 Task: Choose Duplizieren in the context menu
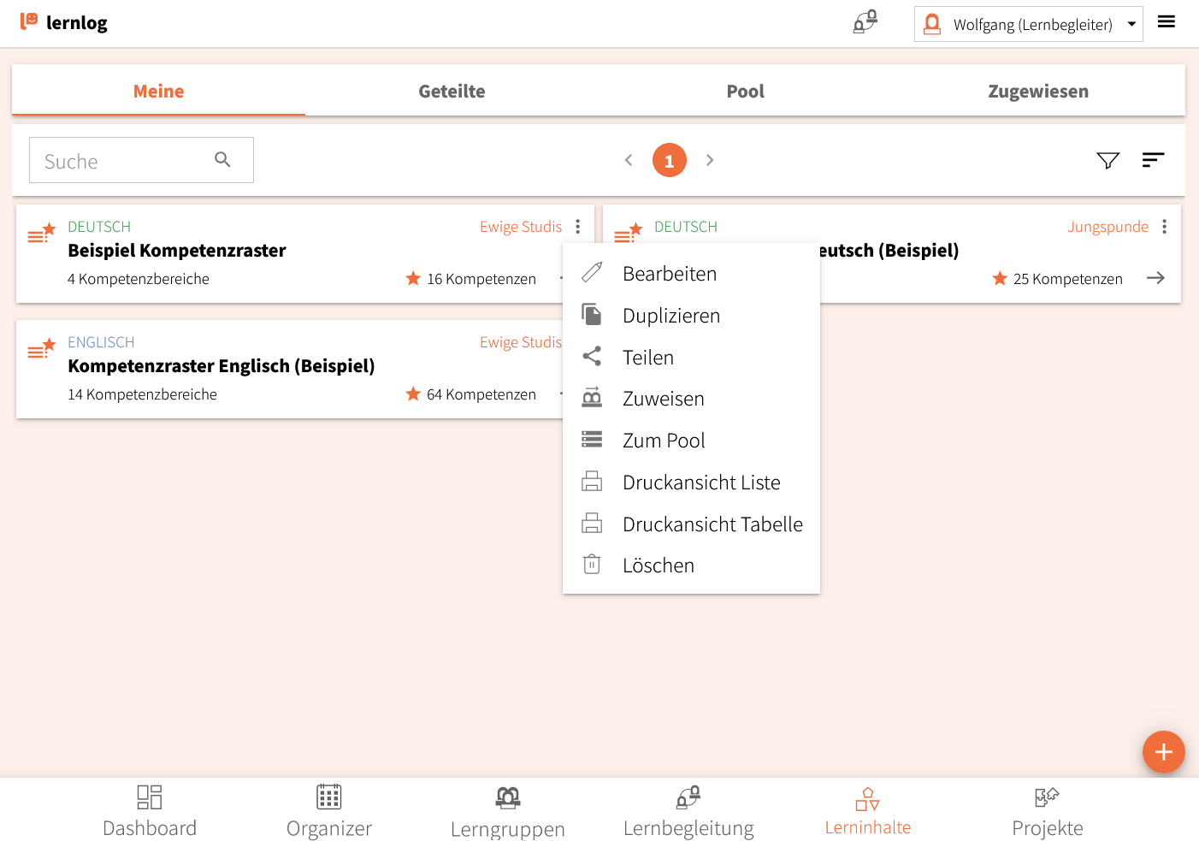(x=670, y=316)
